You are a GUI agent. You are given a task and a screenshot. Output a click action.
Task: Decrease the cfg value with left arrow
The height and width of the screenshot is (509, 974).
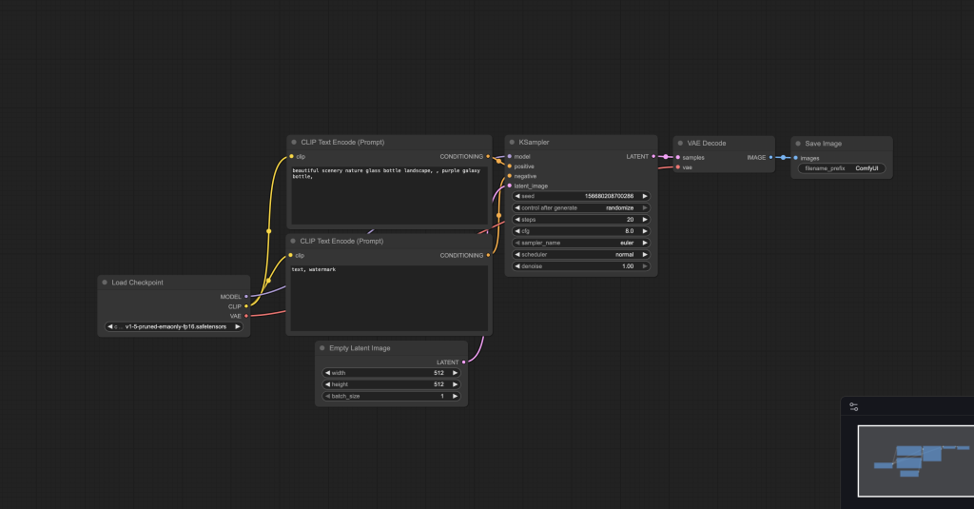pyautogui.click(x=517, y=231)
